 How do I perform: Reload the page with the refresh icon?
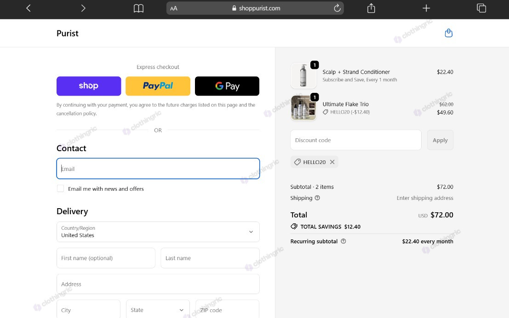(337, 8)
